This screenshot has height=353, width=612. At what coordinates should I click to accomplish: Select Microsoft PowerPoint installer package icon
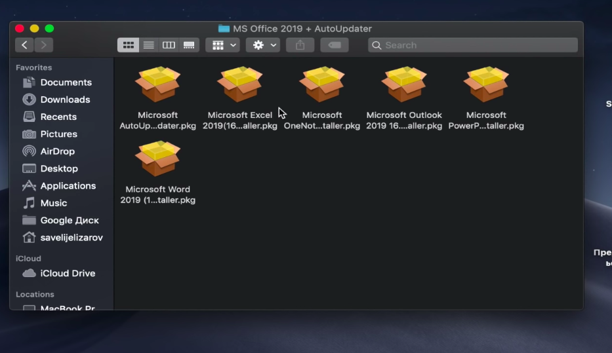486,84
